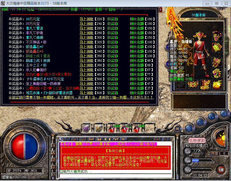
Task: Claim 锻造晶石*2 at level 330
Action: 86,47
